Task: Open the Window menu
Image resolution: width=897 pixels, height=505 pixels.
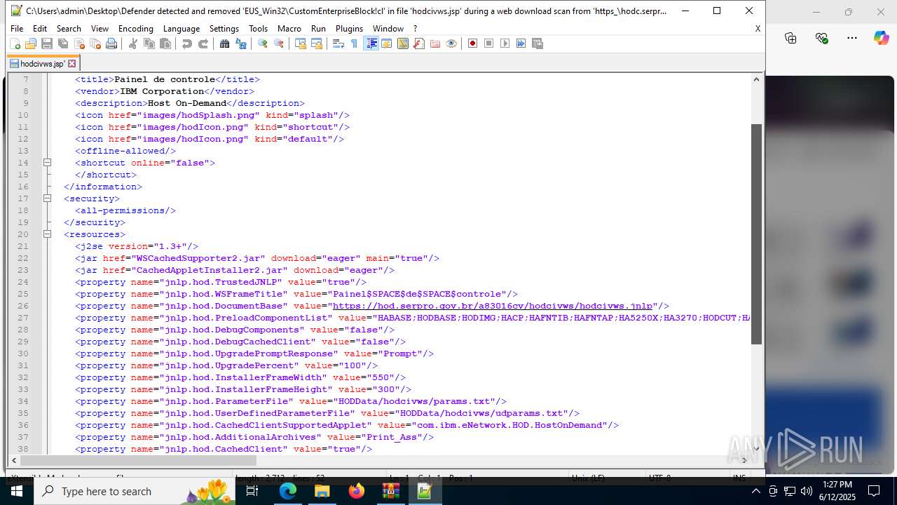Action: tap(388, 28)
